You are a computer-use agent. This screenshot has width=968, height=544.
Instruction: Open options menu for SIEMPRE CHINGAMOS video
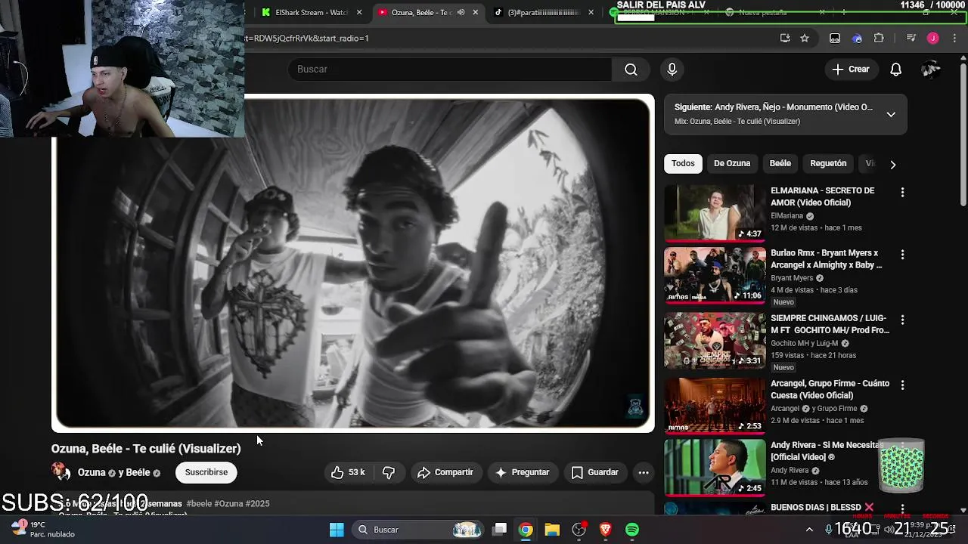pyautogui.click(x=902, y=320)
